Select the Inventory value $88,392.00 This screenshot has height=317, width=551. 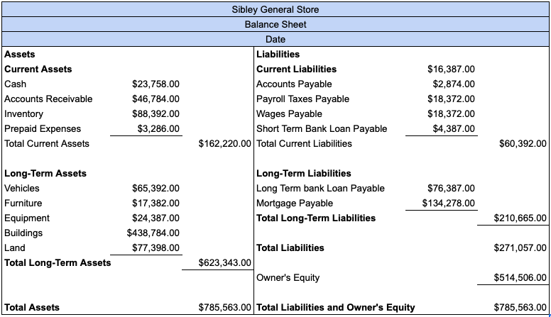[156, 113]
